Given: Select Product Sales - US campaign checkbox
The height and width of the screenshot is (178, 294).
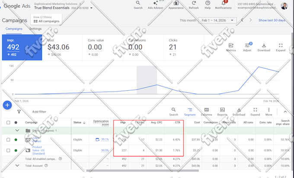Looking at the screenshot, I should pos(8,150).
